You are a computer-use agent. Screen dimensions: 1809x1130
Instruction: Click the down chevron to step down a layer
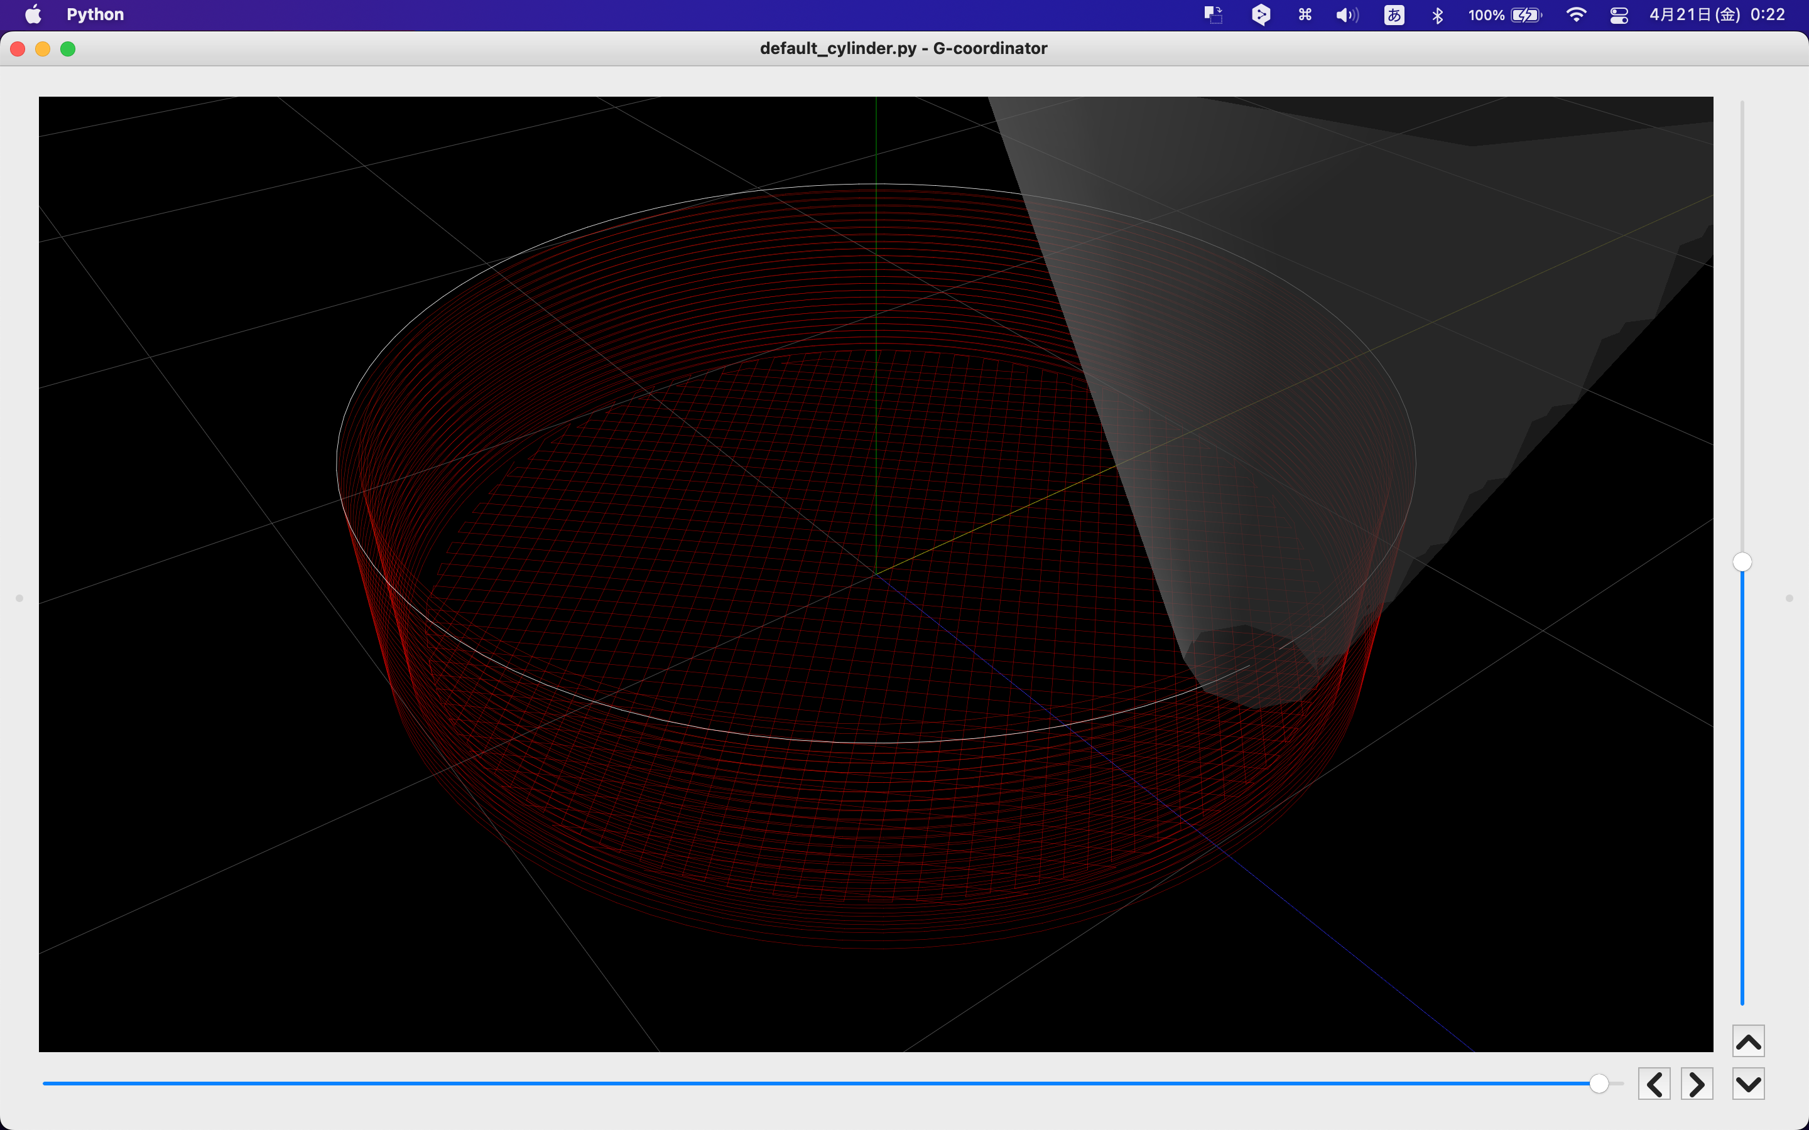click(1749, 1082)
